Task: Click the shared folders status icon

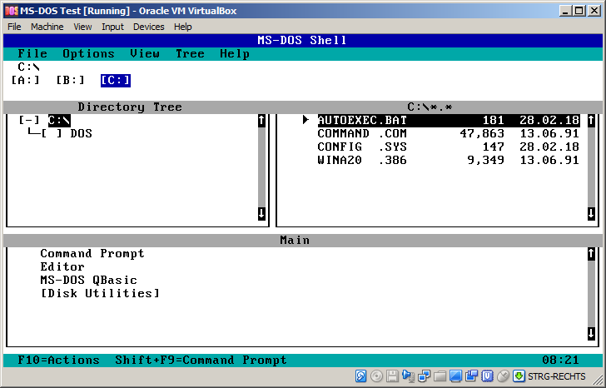Action: [x=440, y=376]
